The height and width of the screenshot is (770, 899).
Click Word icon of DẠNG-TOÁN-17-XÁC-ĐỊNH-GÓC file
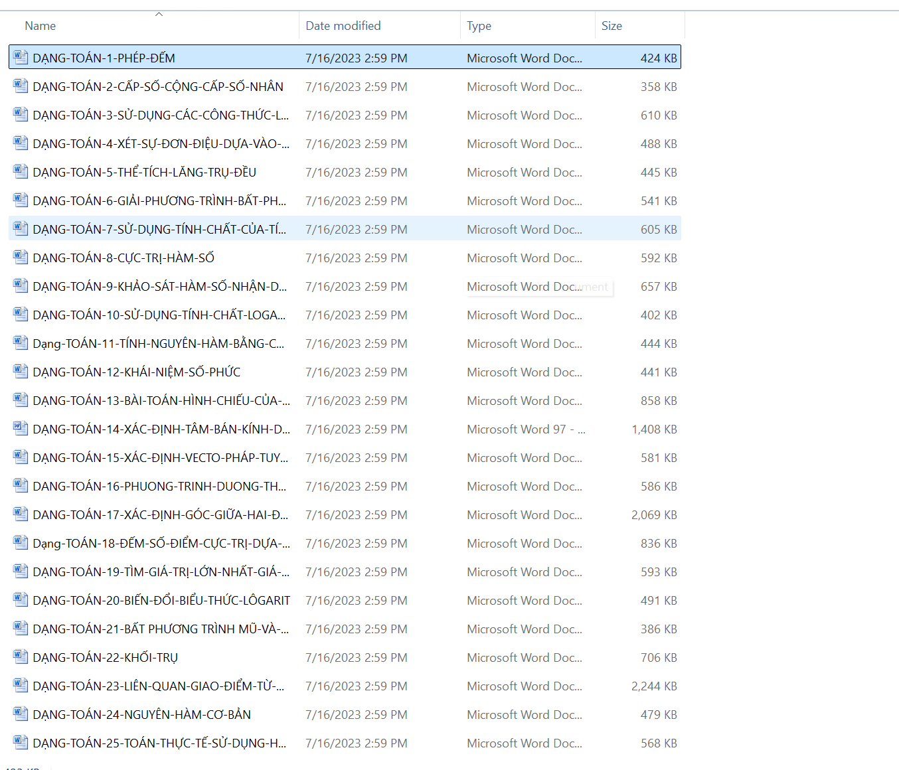pos(21,514)
